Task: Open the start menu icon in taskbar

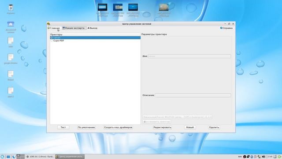Action: (2, 157)
